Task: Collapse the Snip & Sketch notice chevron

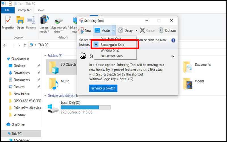Action: pyautogui.click(x=173, y=56)
